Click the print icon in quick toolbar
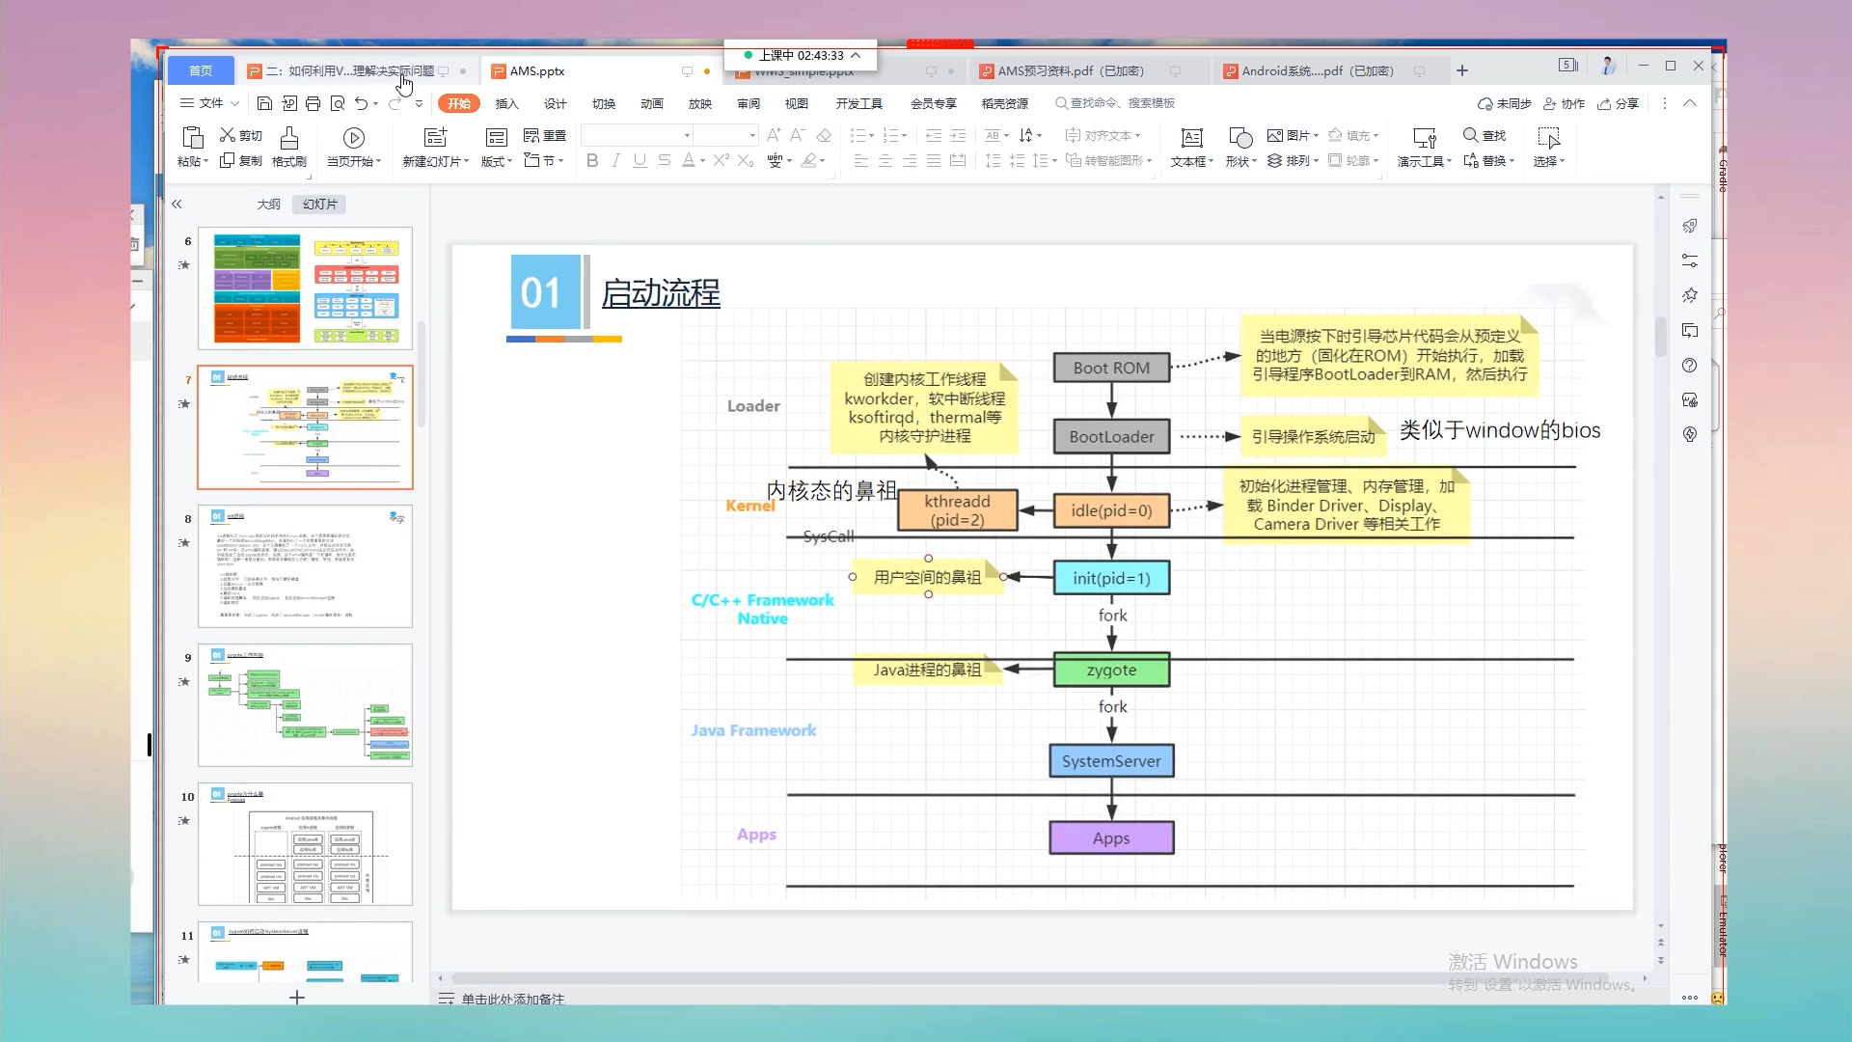 click(313, 103)
